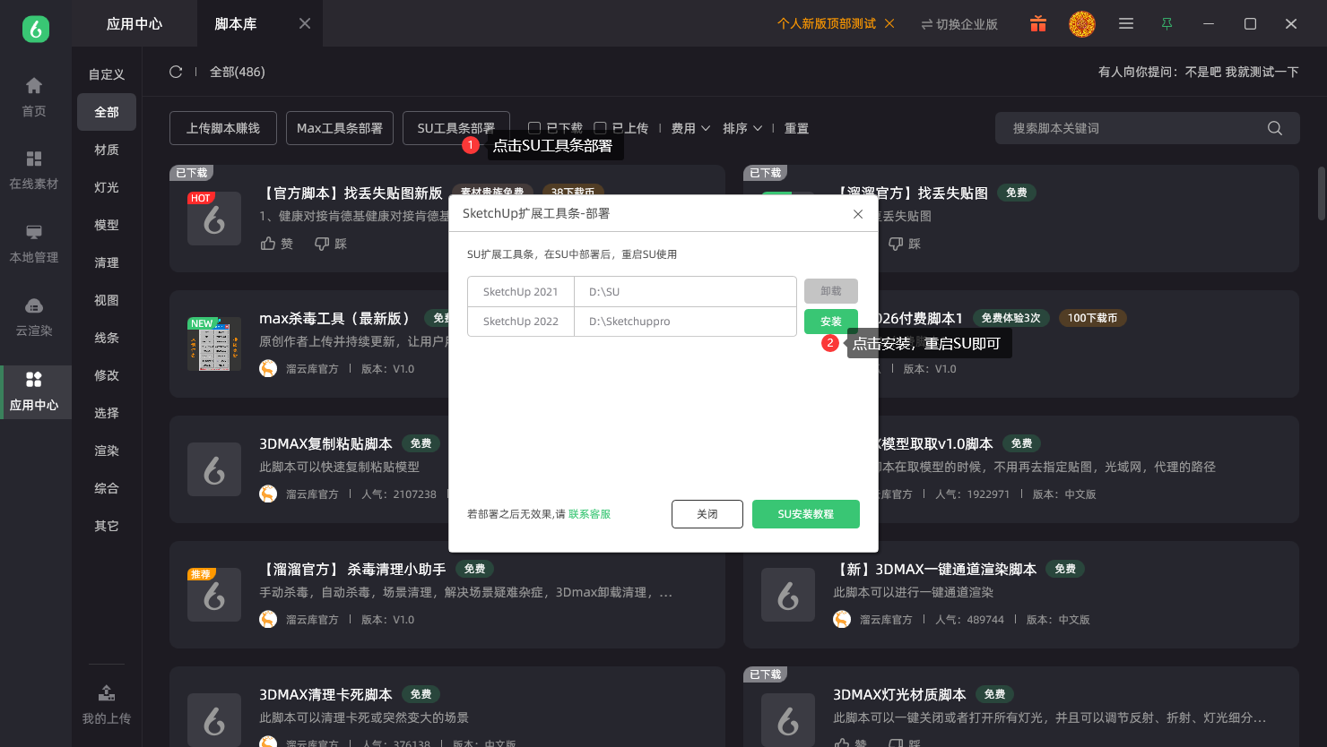
Task: Click the 杀毒清理小助手 推荐 thumbnail
Action: (214, 595)
